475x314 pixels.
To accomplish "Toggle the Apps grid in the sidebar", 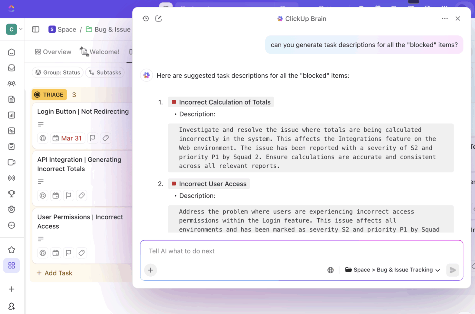I will pyautogui.click(x=11, y=265).
